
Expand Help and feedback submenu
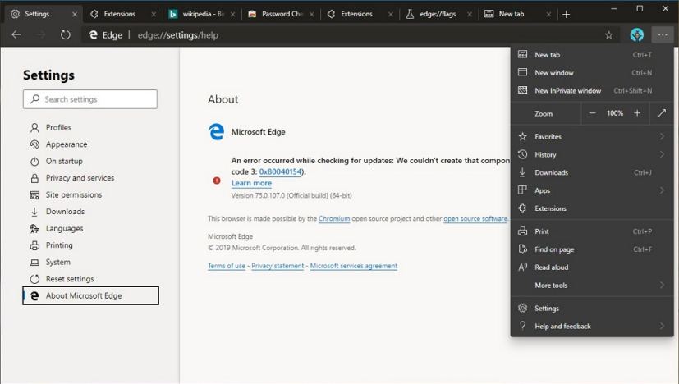[x=662, y=326]
